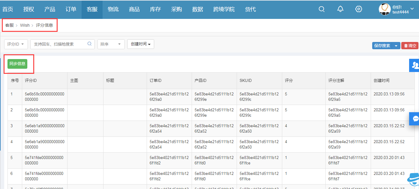Focus the 支持回车、扫描枪搜索 input field

click(58, 44)
